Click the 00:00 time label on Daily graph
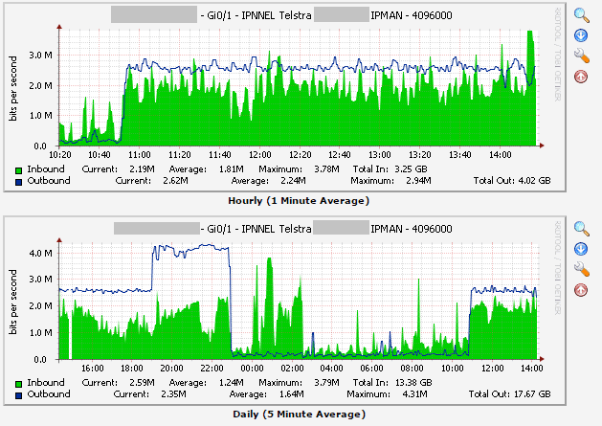Screen dimensions: 602x426 point(253,369)
